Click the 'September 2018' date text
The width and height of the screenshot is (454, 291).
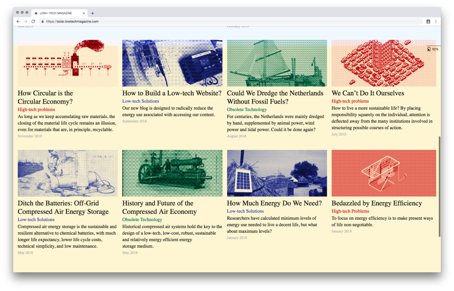pyautogui.click(x=134, y=121)
